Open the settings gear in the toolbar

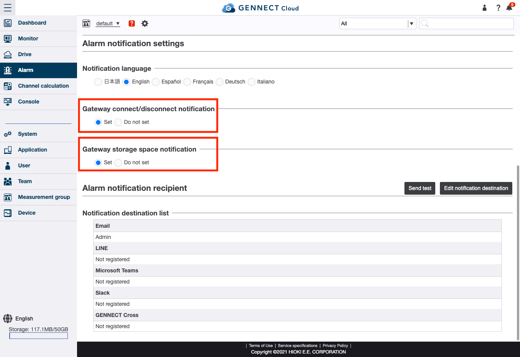[145, 23]
